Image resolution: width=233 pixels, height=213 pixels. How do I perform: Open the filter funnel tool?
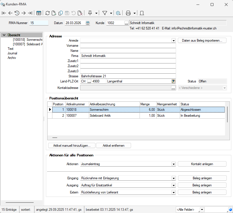tap(104, 13)
